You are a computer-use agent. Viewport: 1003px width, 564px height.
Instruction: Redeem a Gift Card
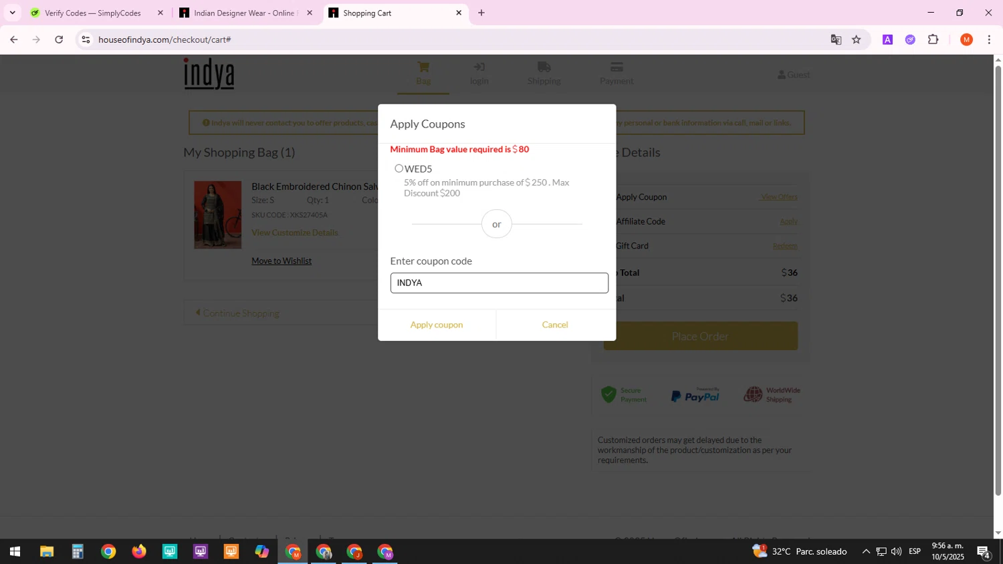(x=785, y=246)
